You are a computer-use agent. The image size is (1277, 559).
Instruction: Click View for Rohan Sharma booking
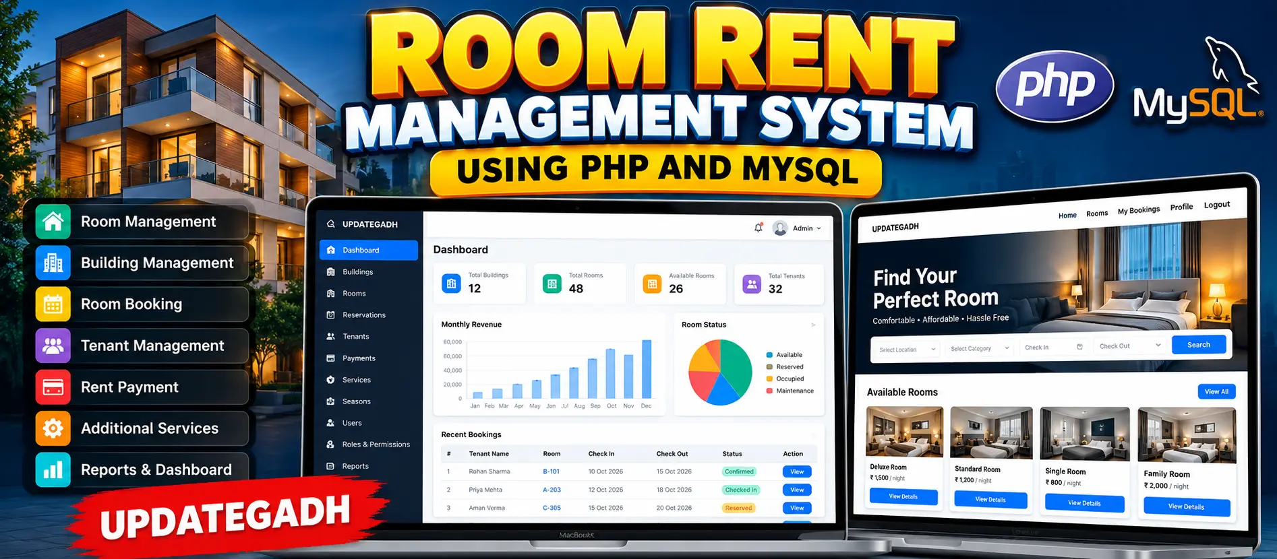click(797, 471)
